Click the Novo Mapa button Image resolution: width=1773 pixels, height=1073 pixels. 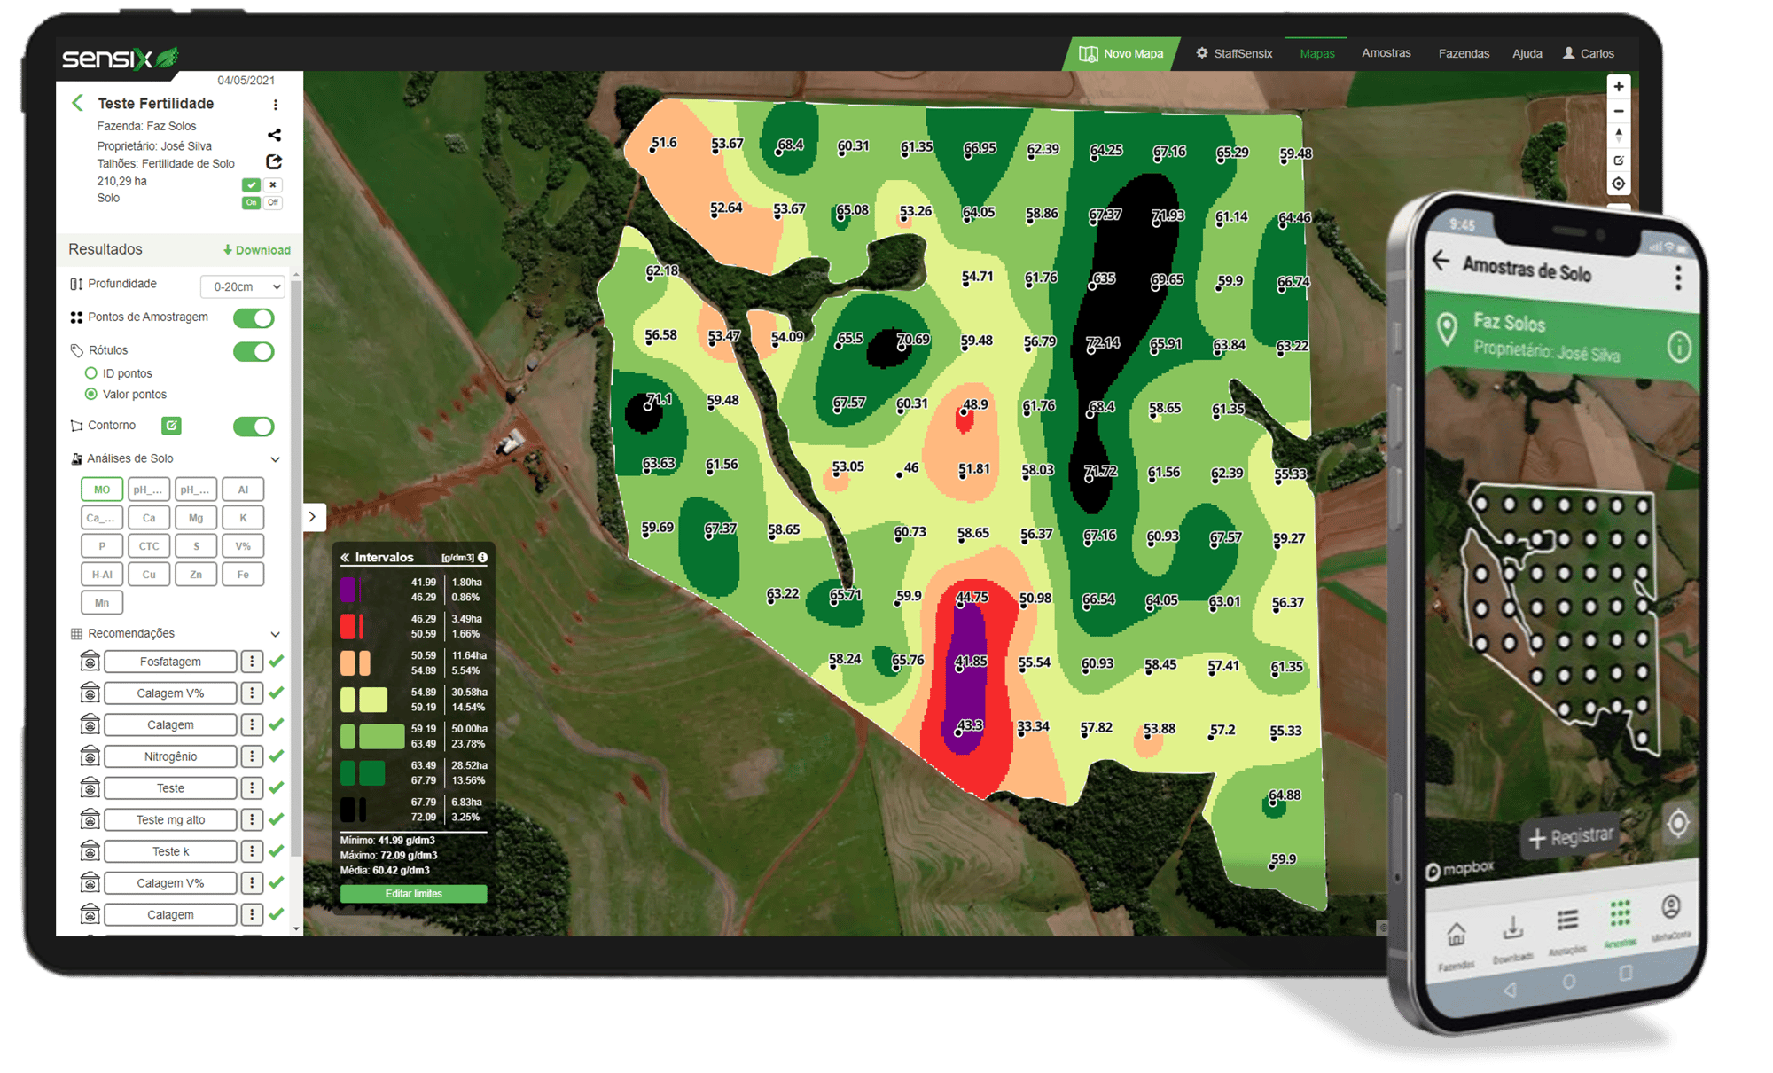tap(1121, 53)
